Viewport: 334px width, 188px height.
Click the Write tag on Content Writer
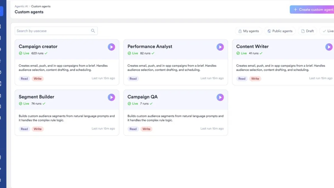(x=255, y=79)
